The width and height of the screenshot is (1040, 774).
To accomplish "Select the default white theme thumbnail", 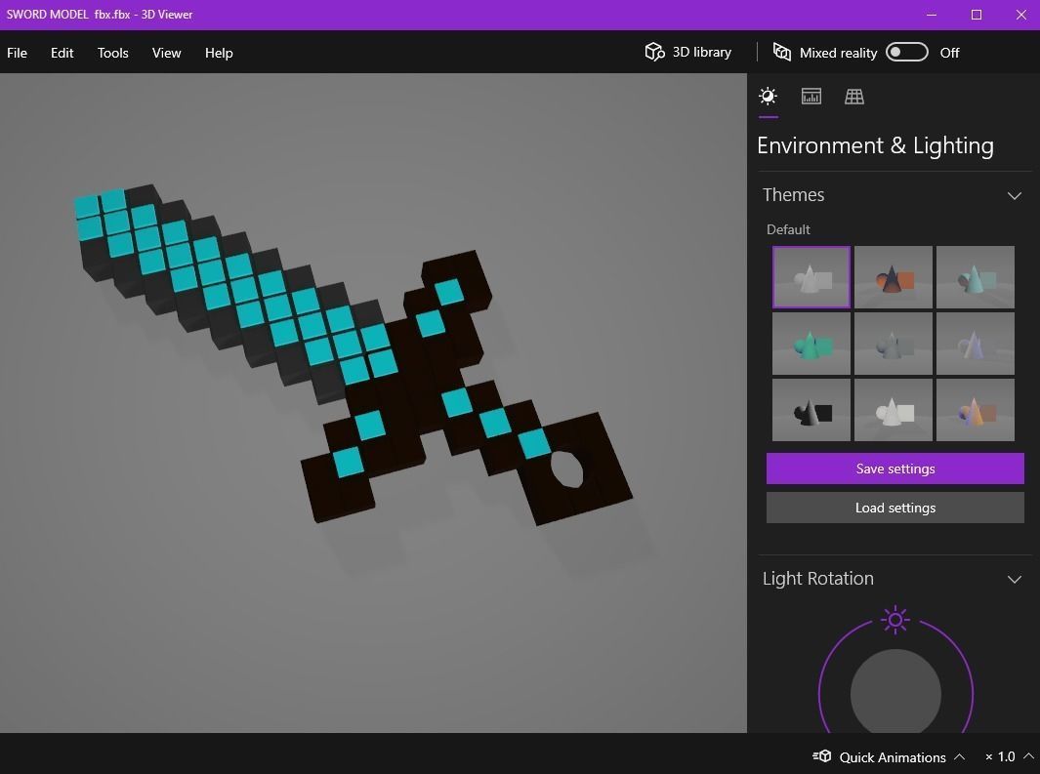I will point(811,277).
